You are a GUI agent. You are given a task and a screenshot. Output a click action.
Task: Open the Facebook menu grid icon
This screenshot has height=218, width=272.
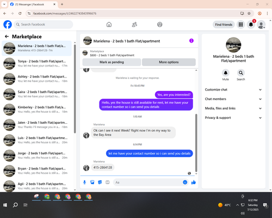point(240,25)
